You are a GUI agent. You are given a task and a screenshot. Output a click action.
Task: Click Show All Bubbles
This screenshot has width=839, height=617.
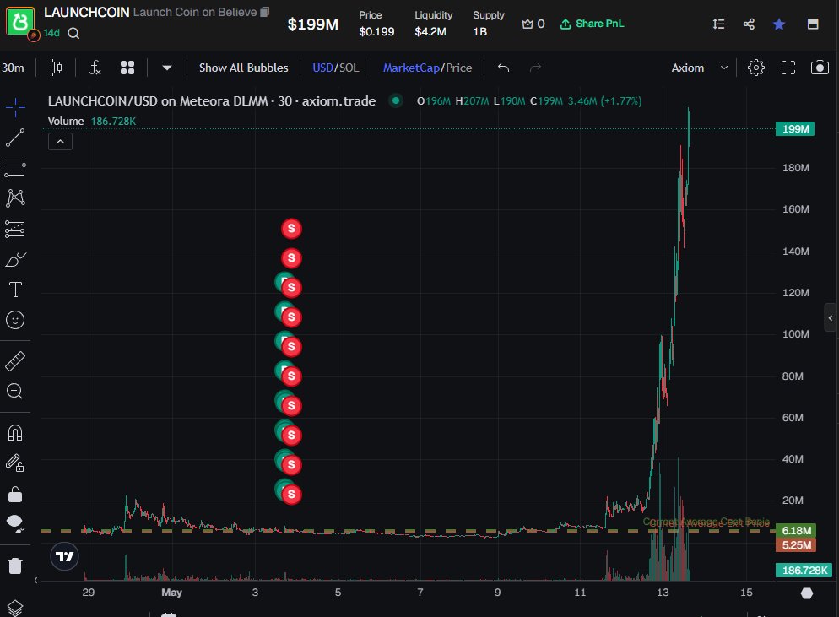[x=243, y=68]
